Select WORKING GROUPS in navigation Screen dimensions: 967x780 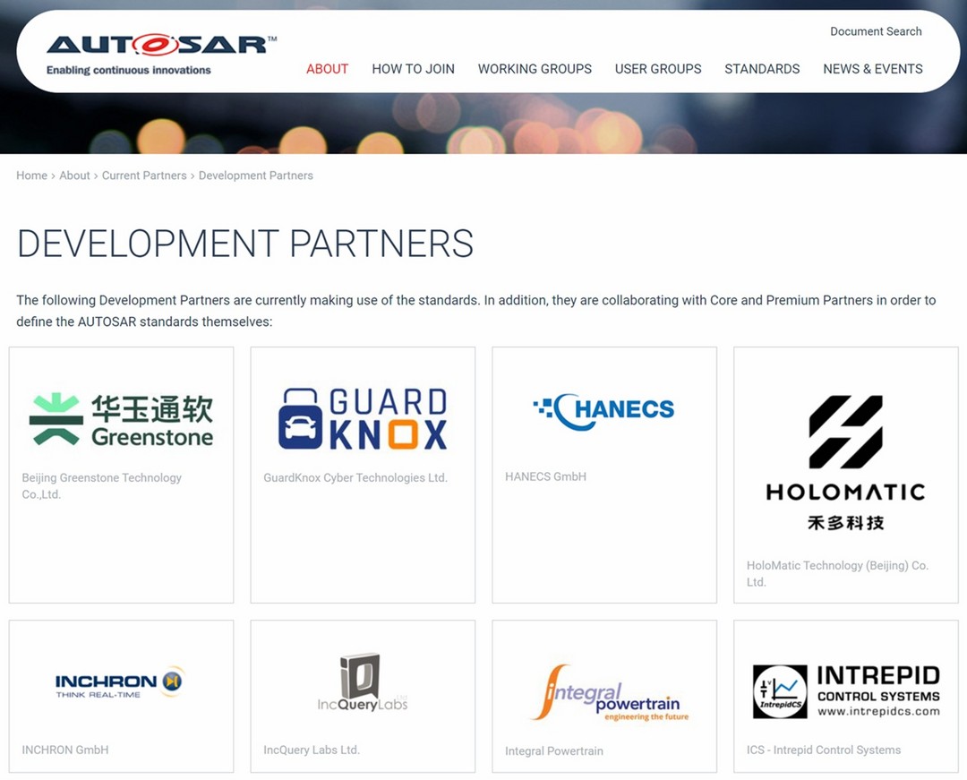535,69
